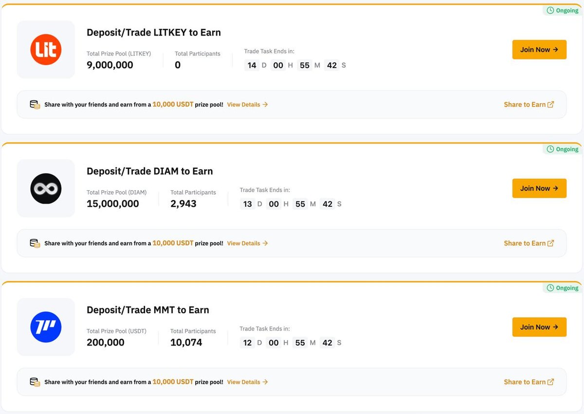Click the 15,000,000 prize pool value
This screenshot has height=414, width=584.
113,204
